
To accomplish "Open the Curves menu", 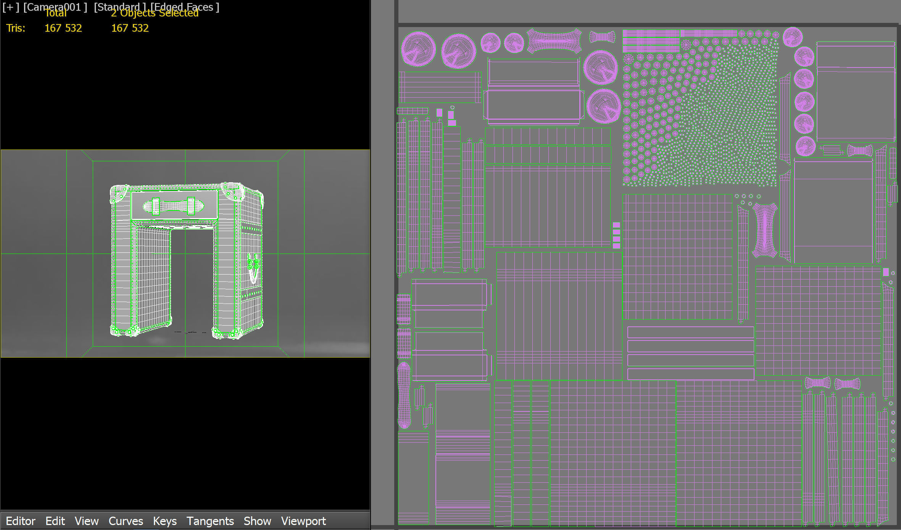I will pos(126,521).
